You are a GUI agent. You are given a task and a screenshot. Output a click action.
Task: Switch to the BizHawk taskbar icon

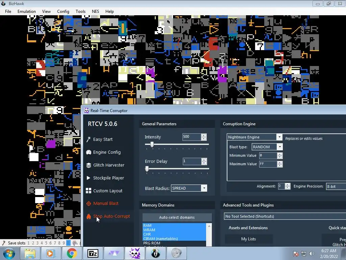(155, 253)
